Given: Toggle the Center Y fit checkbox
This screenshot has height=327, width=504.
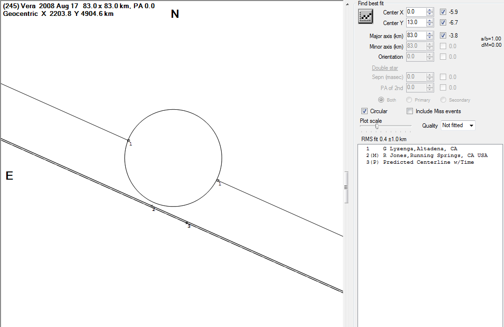Looking at the screenshot, I should [443, 23].
